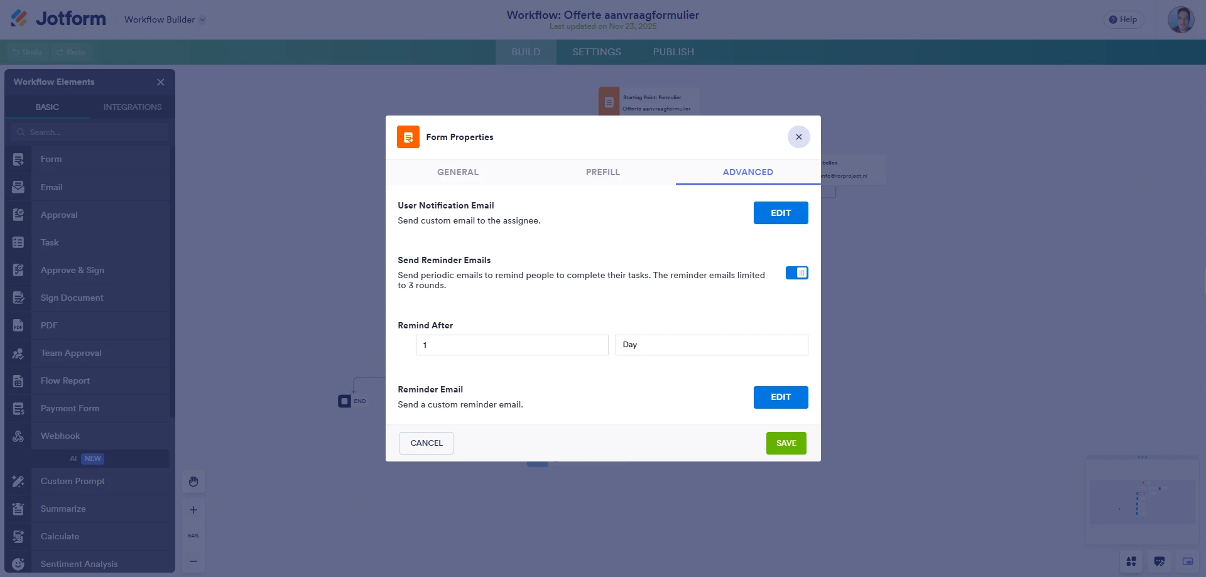Select the Sign Document element icon
1206x577 pixels.
[x=18, y=298]
